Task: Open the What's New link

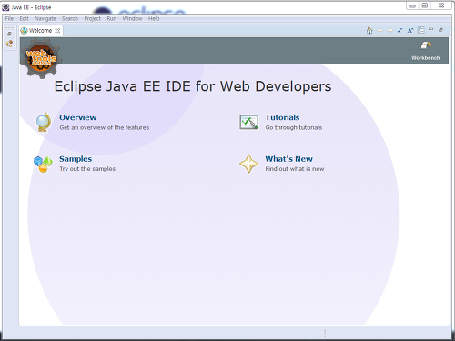Action: point(288,159)
